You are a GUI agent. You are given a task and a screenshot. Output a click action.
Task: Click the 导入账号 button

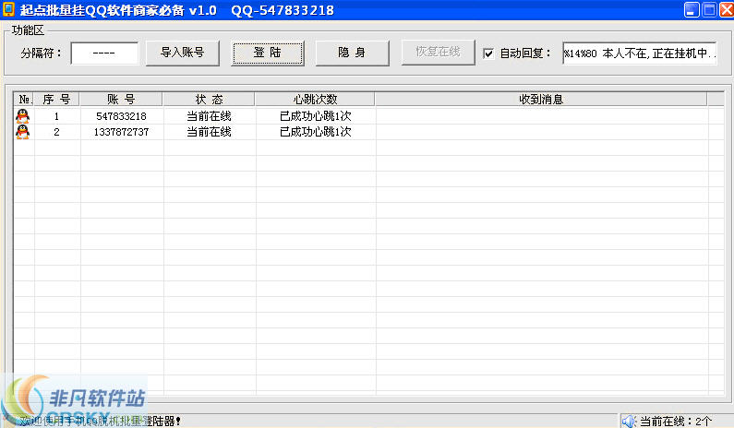pyautogui.click(x=183, y=53)
